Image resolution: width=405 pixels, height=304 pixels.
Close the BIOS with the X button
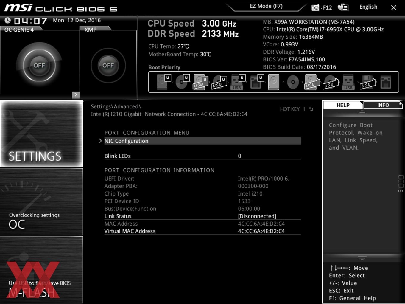(394, 8)
